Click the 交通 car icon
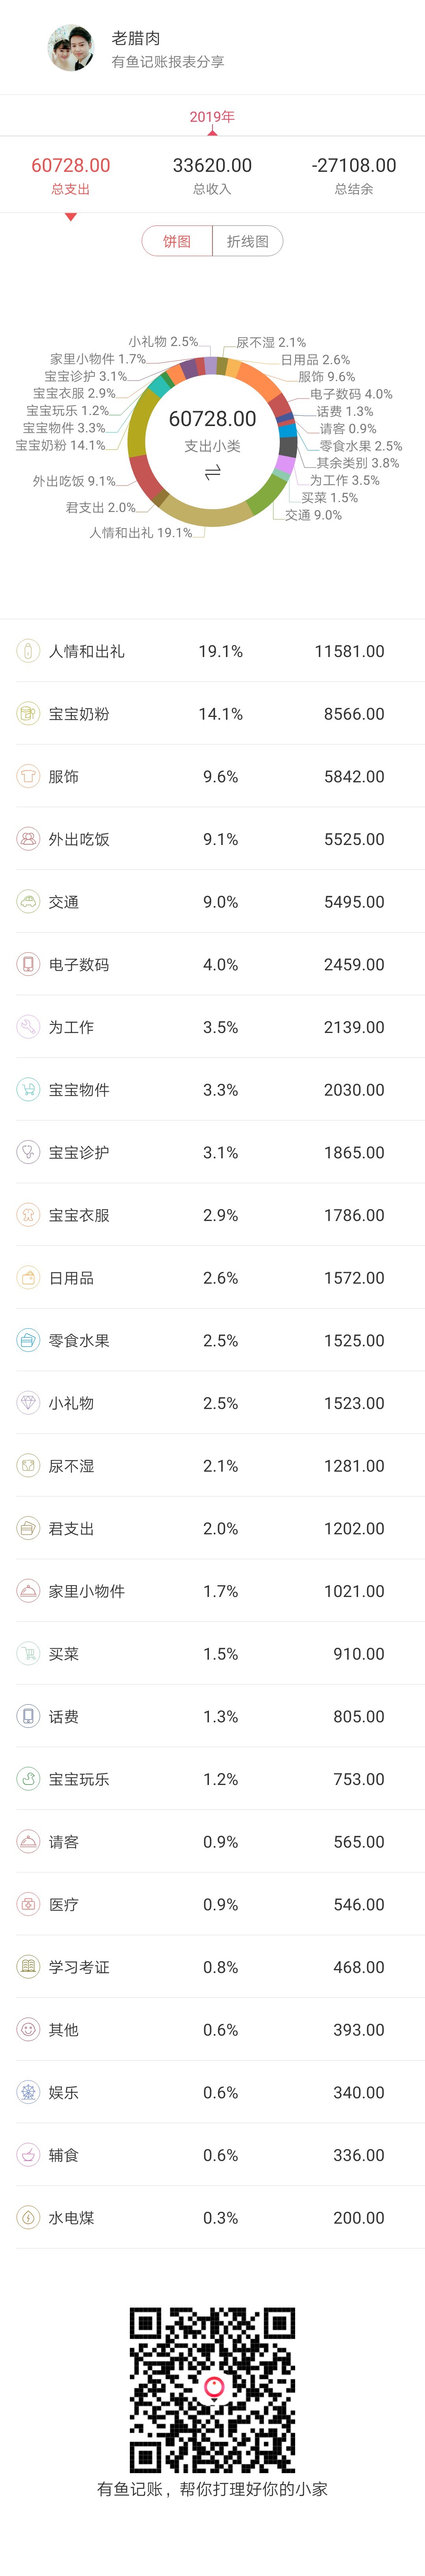 (x=28, y=902)
